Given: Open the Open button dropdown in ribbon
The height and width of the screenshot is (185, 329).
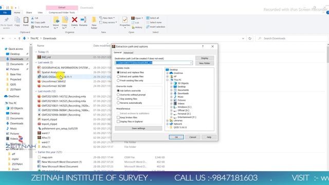Looking at the screenshot, I should click(137, 18).
